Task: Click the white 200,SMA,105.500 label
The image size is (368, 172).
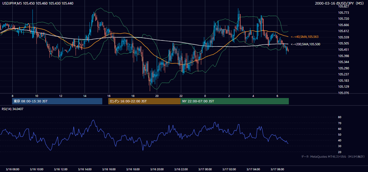Action: [306, 44]
